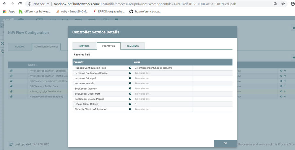Open the Comments tab
The image size is (295, 150).
[x=132, y=46]
